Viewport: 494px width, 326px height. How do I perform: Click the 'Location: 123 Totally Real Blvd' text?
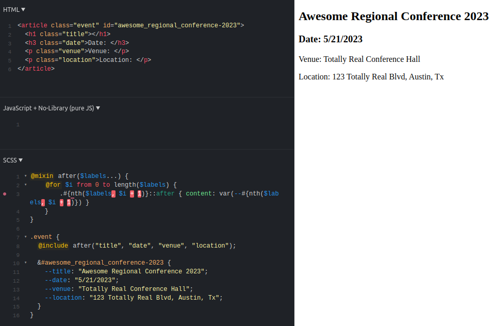(371, 77)
